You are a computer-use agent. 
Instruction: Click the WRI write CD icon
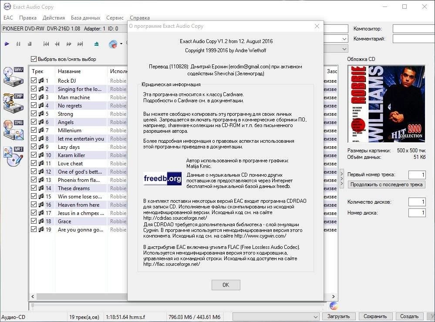13,156
